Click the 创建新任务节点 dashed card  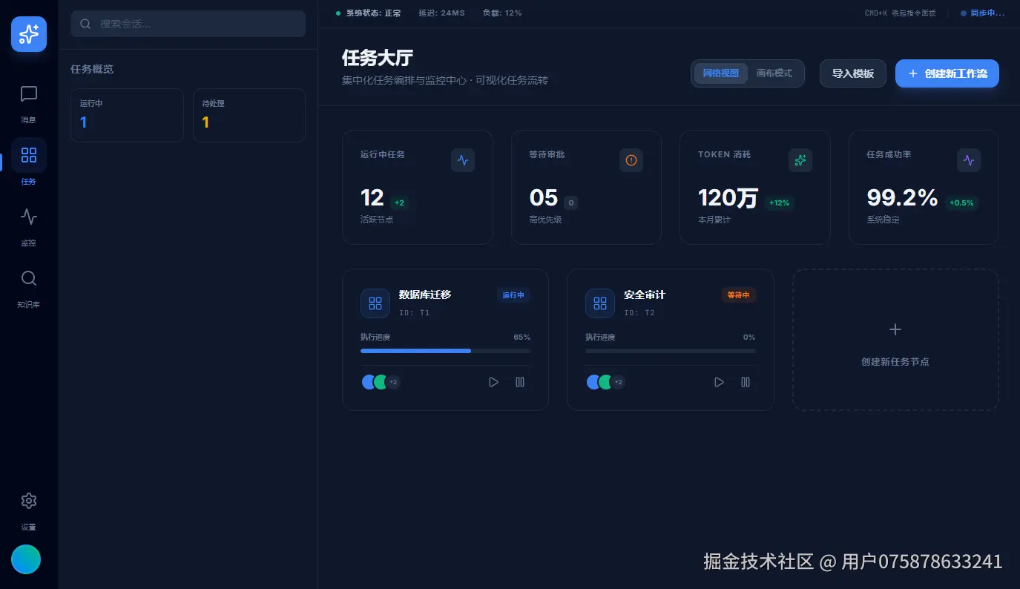click(895, 340)
